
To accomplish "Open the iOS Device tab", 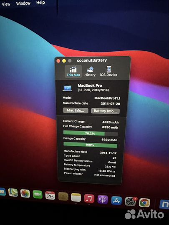I will (108, 71).
